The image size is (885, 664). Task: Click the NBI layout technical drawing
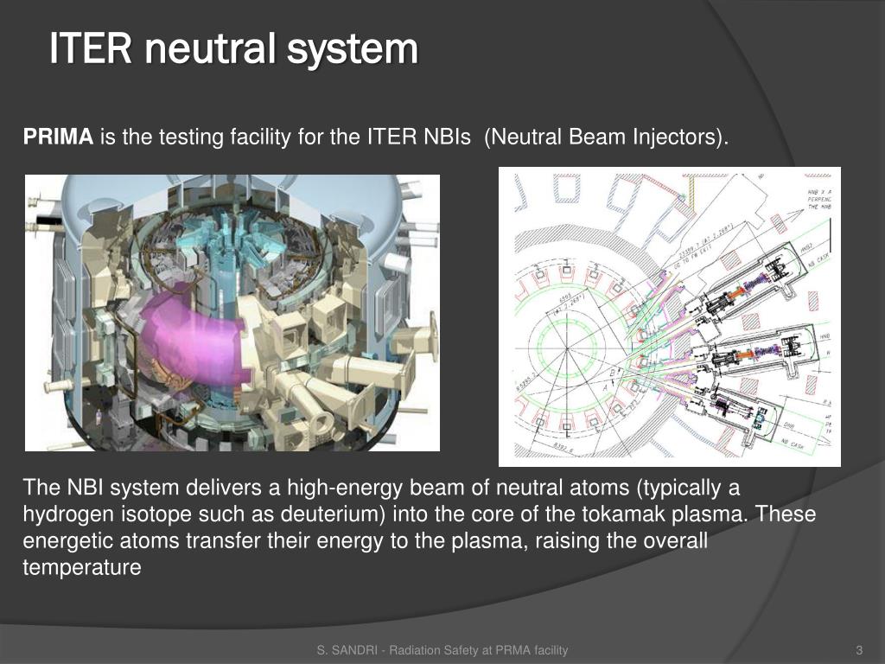(670, 316)
